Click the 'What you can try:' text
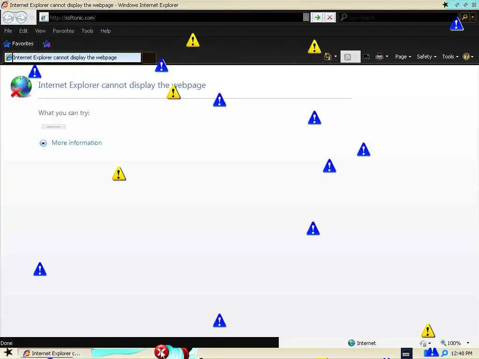 pyautogui.click(x=64, y=113)
